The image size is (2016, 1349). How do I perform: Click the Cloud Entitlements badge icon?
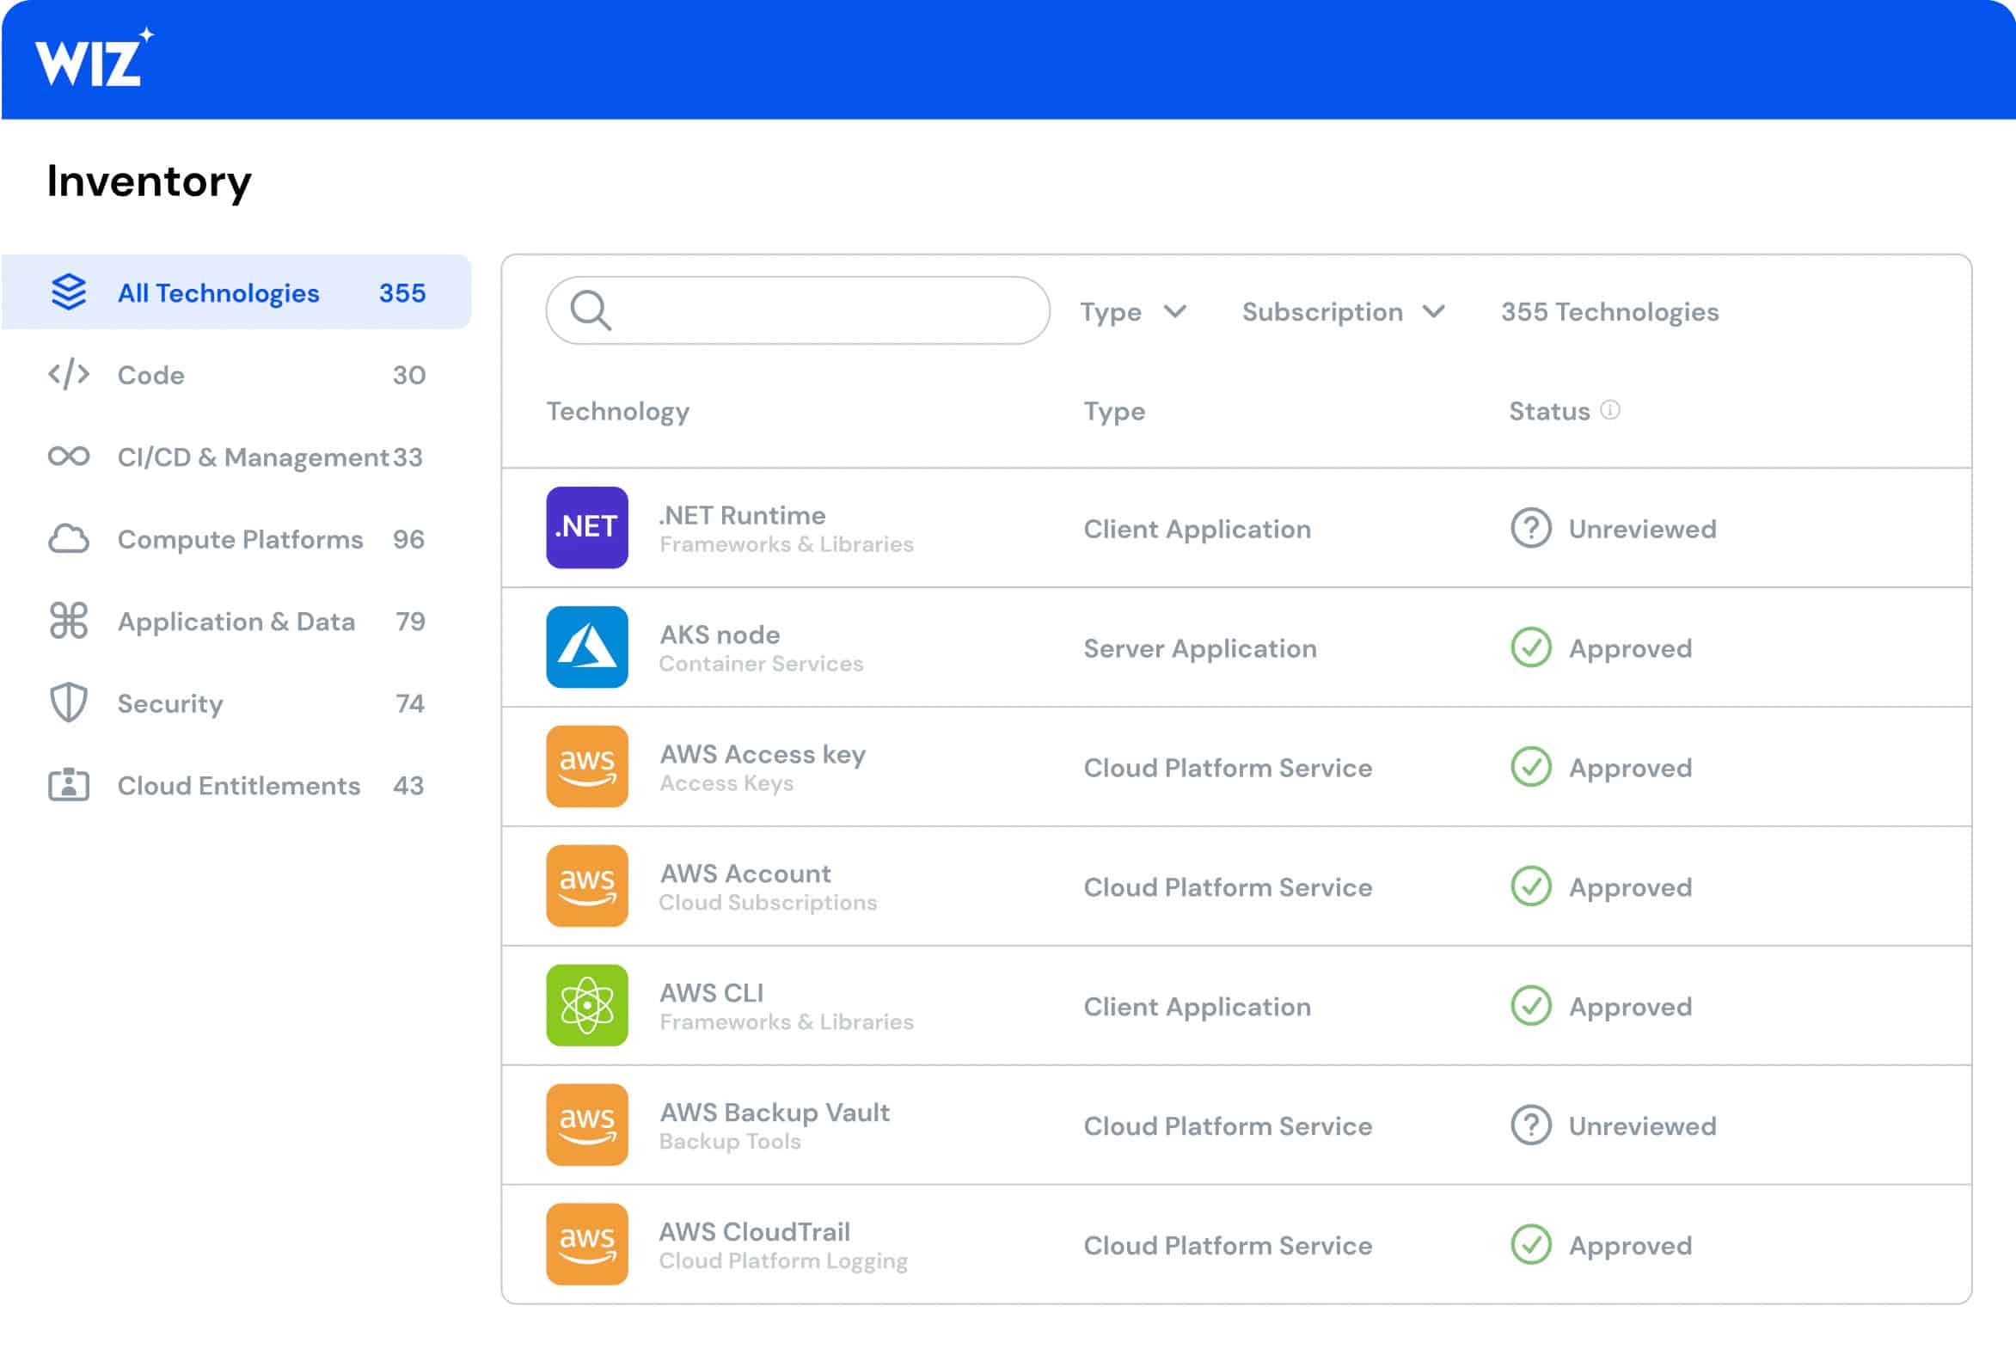coord(69,785)
